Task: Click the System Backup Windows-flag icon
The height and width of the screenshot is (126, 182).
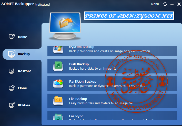Action: pos(58,49)
